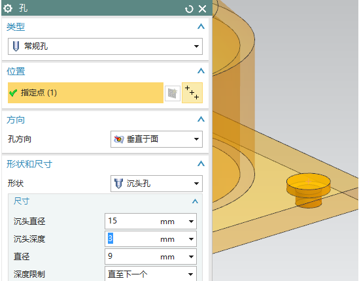Image resolution: width=359 pixels, height=281 pixels.
Task: Open the sketch section icon beside 指定点
Action: tap(173, 93)
